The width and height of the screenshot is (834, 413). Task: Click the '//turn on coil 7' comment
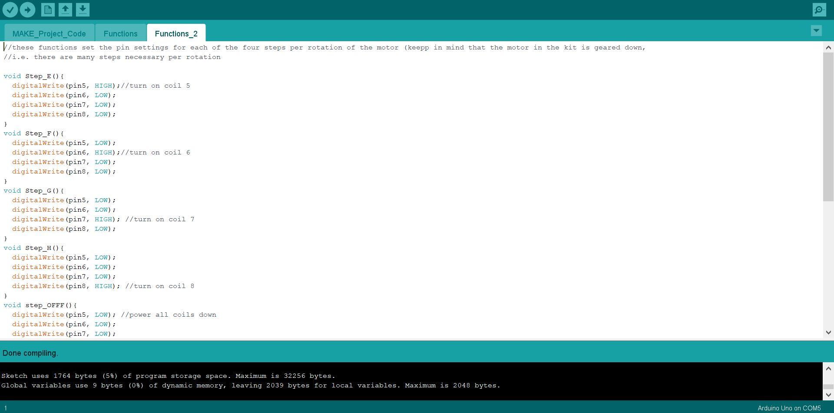click(x=160, y=219)
